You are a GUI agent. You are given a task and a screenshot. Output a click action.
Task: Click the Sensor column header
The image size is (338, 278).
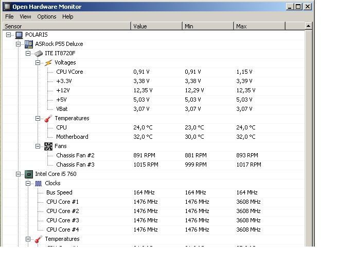click(x=67, y=26)
